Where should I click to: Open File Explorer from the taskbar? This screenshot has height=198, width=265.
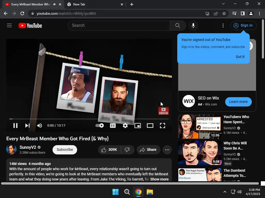click(150, 192)
